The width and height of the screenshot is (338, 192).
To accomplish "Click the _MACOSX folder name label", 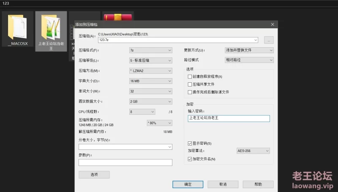I will click(x=18, y=43).
